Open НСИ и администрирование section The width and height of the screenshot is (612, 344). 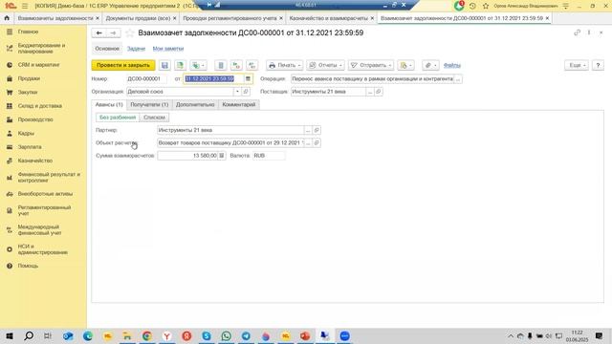(x=42, y=249)
